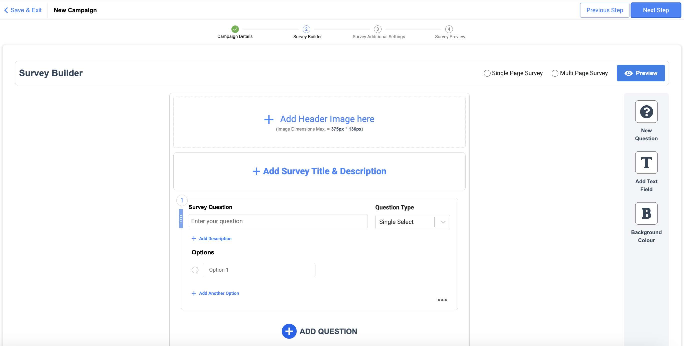Viewport: 684px width, 346px height.
Task: Select the New Question icon
Action: (x=646, y=112)
